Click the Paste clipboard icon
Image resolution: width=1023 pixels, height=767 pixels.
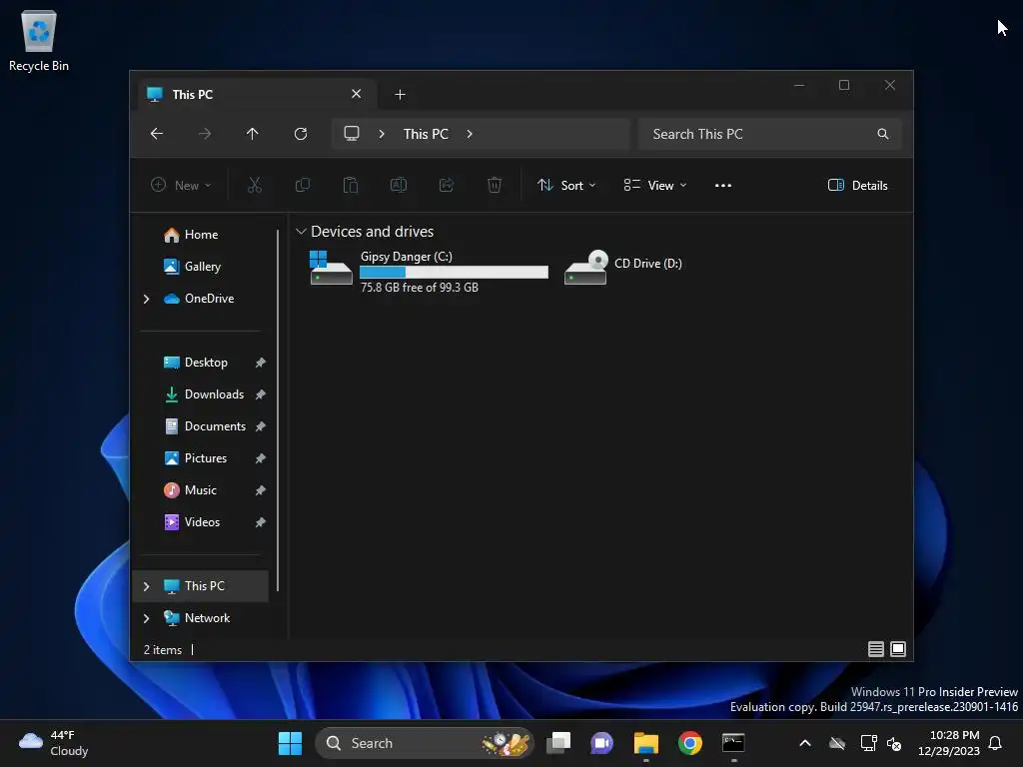[x=351, y=185]
